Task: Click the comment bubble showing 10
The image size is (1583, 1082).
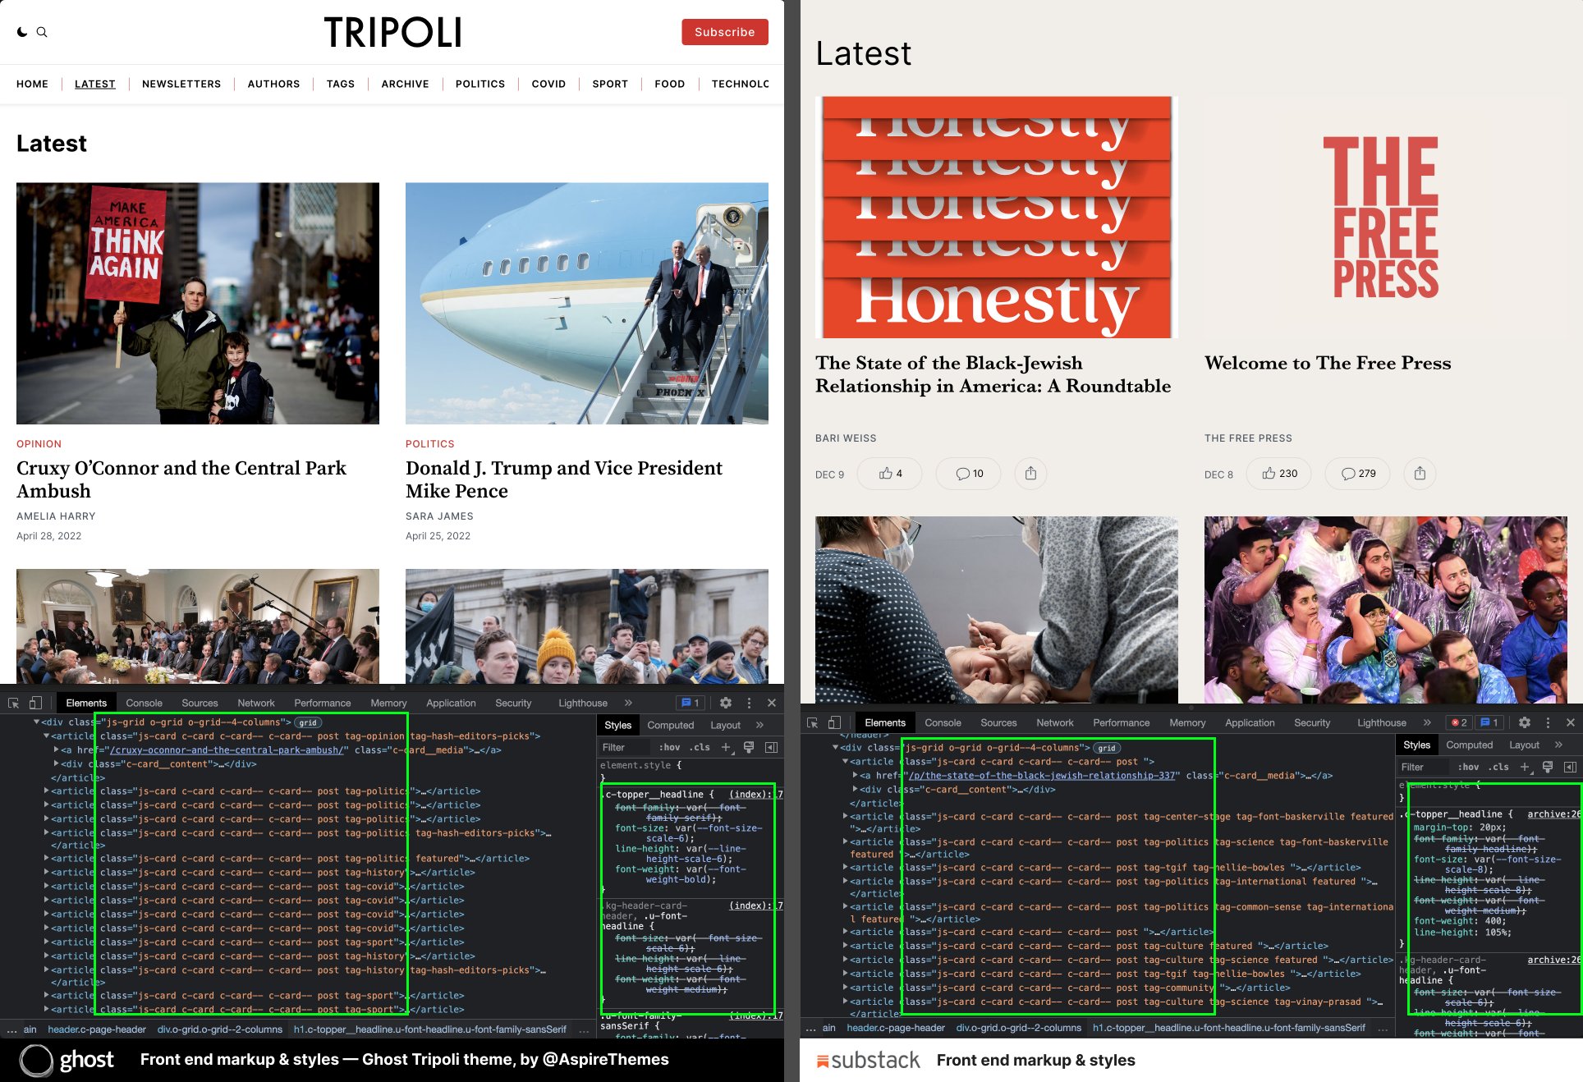Action: (969, 474)
